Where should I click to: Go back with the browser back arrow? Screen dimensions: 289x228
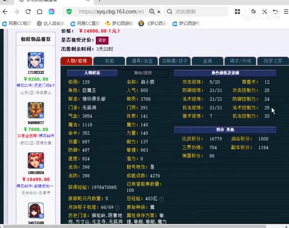5,12
